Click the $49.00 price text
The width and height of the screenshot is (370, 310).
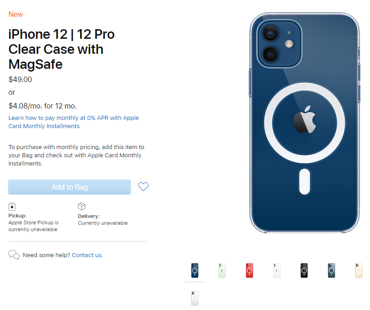pyautogui.click(x=21, y=80)
